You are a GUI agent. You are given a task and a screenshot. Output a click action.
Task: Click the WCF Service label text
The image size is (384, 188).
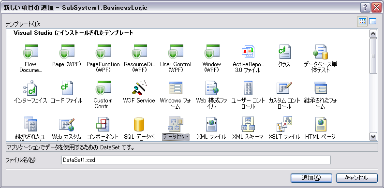[139, 101]
